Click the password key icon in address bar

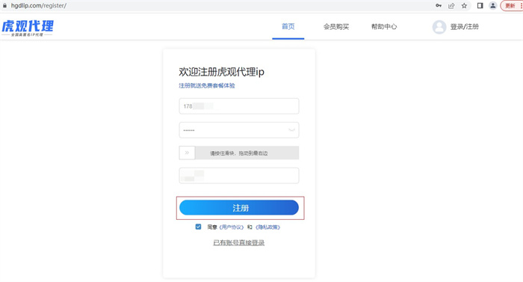coord(439,6)
